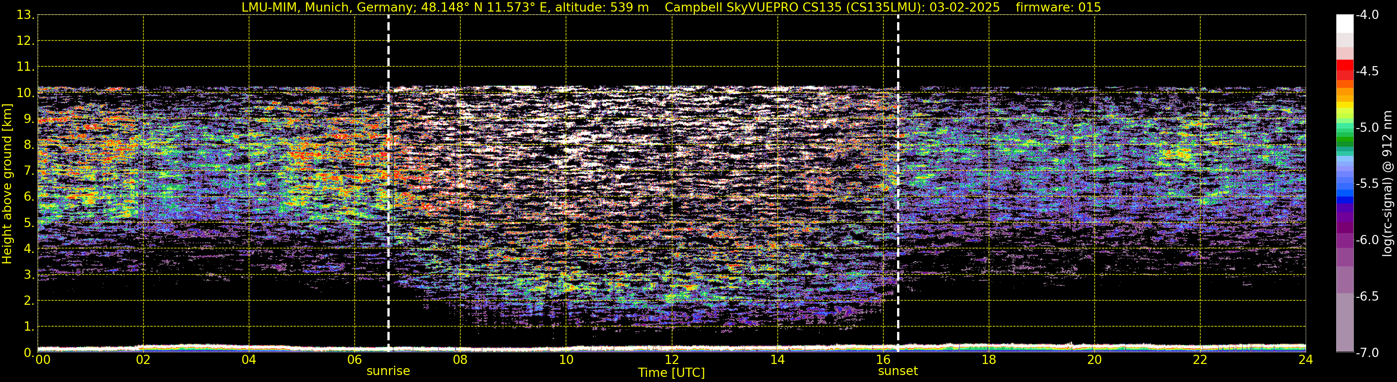The height and width of the screenshot is (382, 1397).
Task: Click time-axis tick label '14'
Action: (778, 359)
